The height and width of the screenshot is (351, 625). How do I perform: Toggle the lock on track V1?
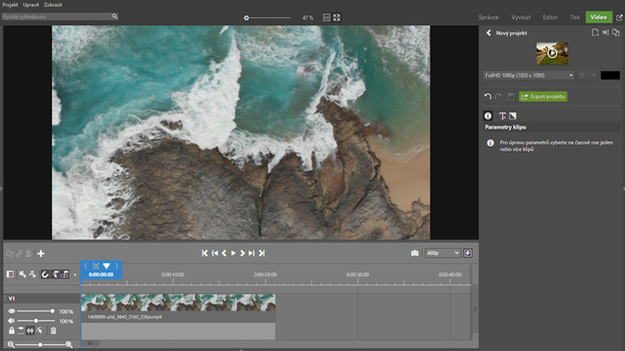[x=11, y=331]
